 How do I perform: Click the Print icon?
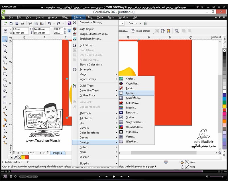click(x=23, y=23)
